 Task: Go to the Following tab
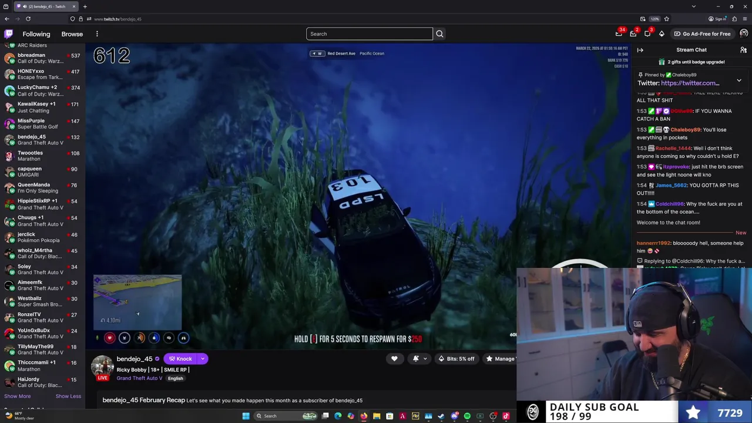point(36,34)
